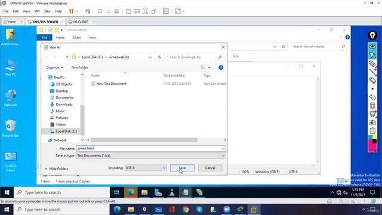
Task: Select New Text Document file in list
Action: tap(112, 84)
